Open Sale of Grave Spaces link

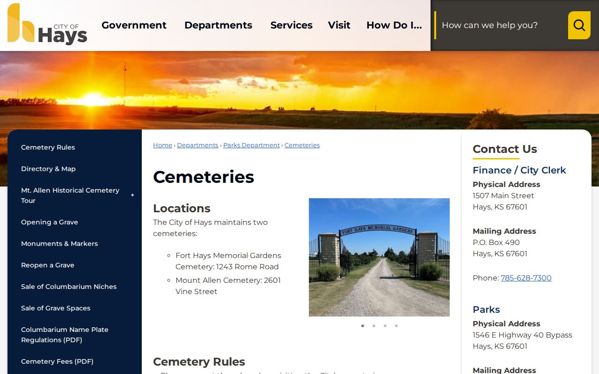(56, 308)
